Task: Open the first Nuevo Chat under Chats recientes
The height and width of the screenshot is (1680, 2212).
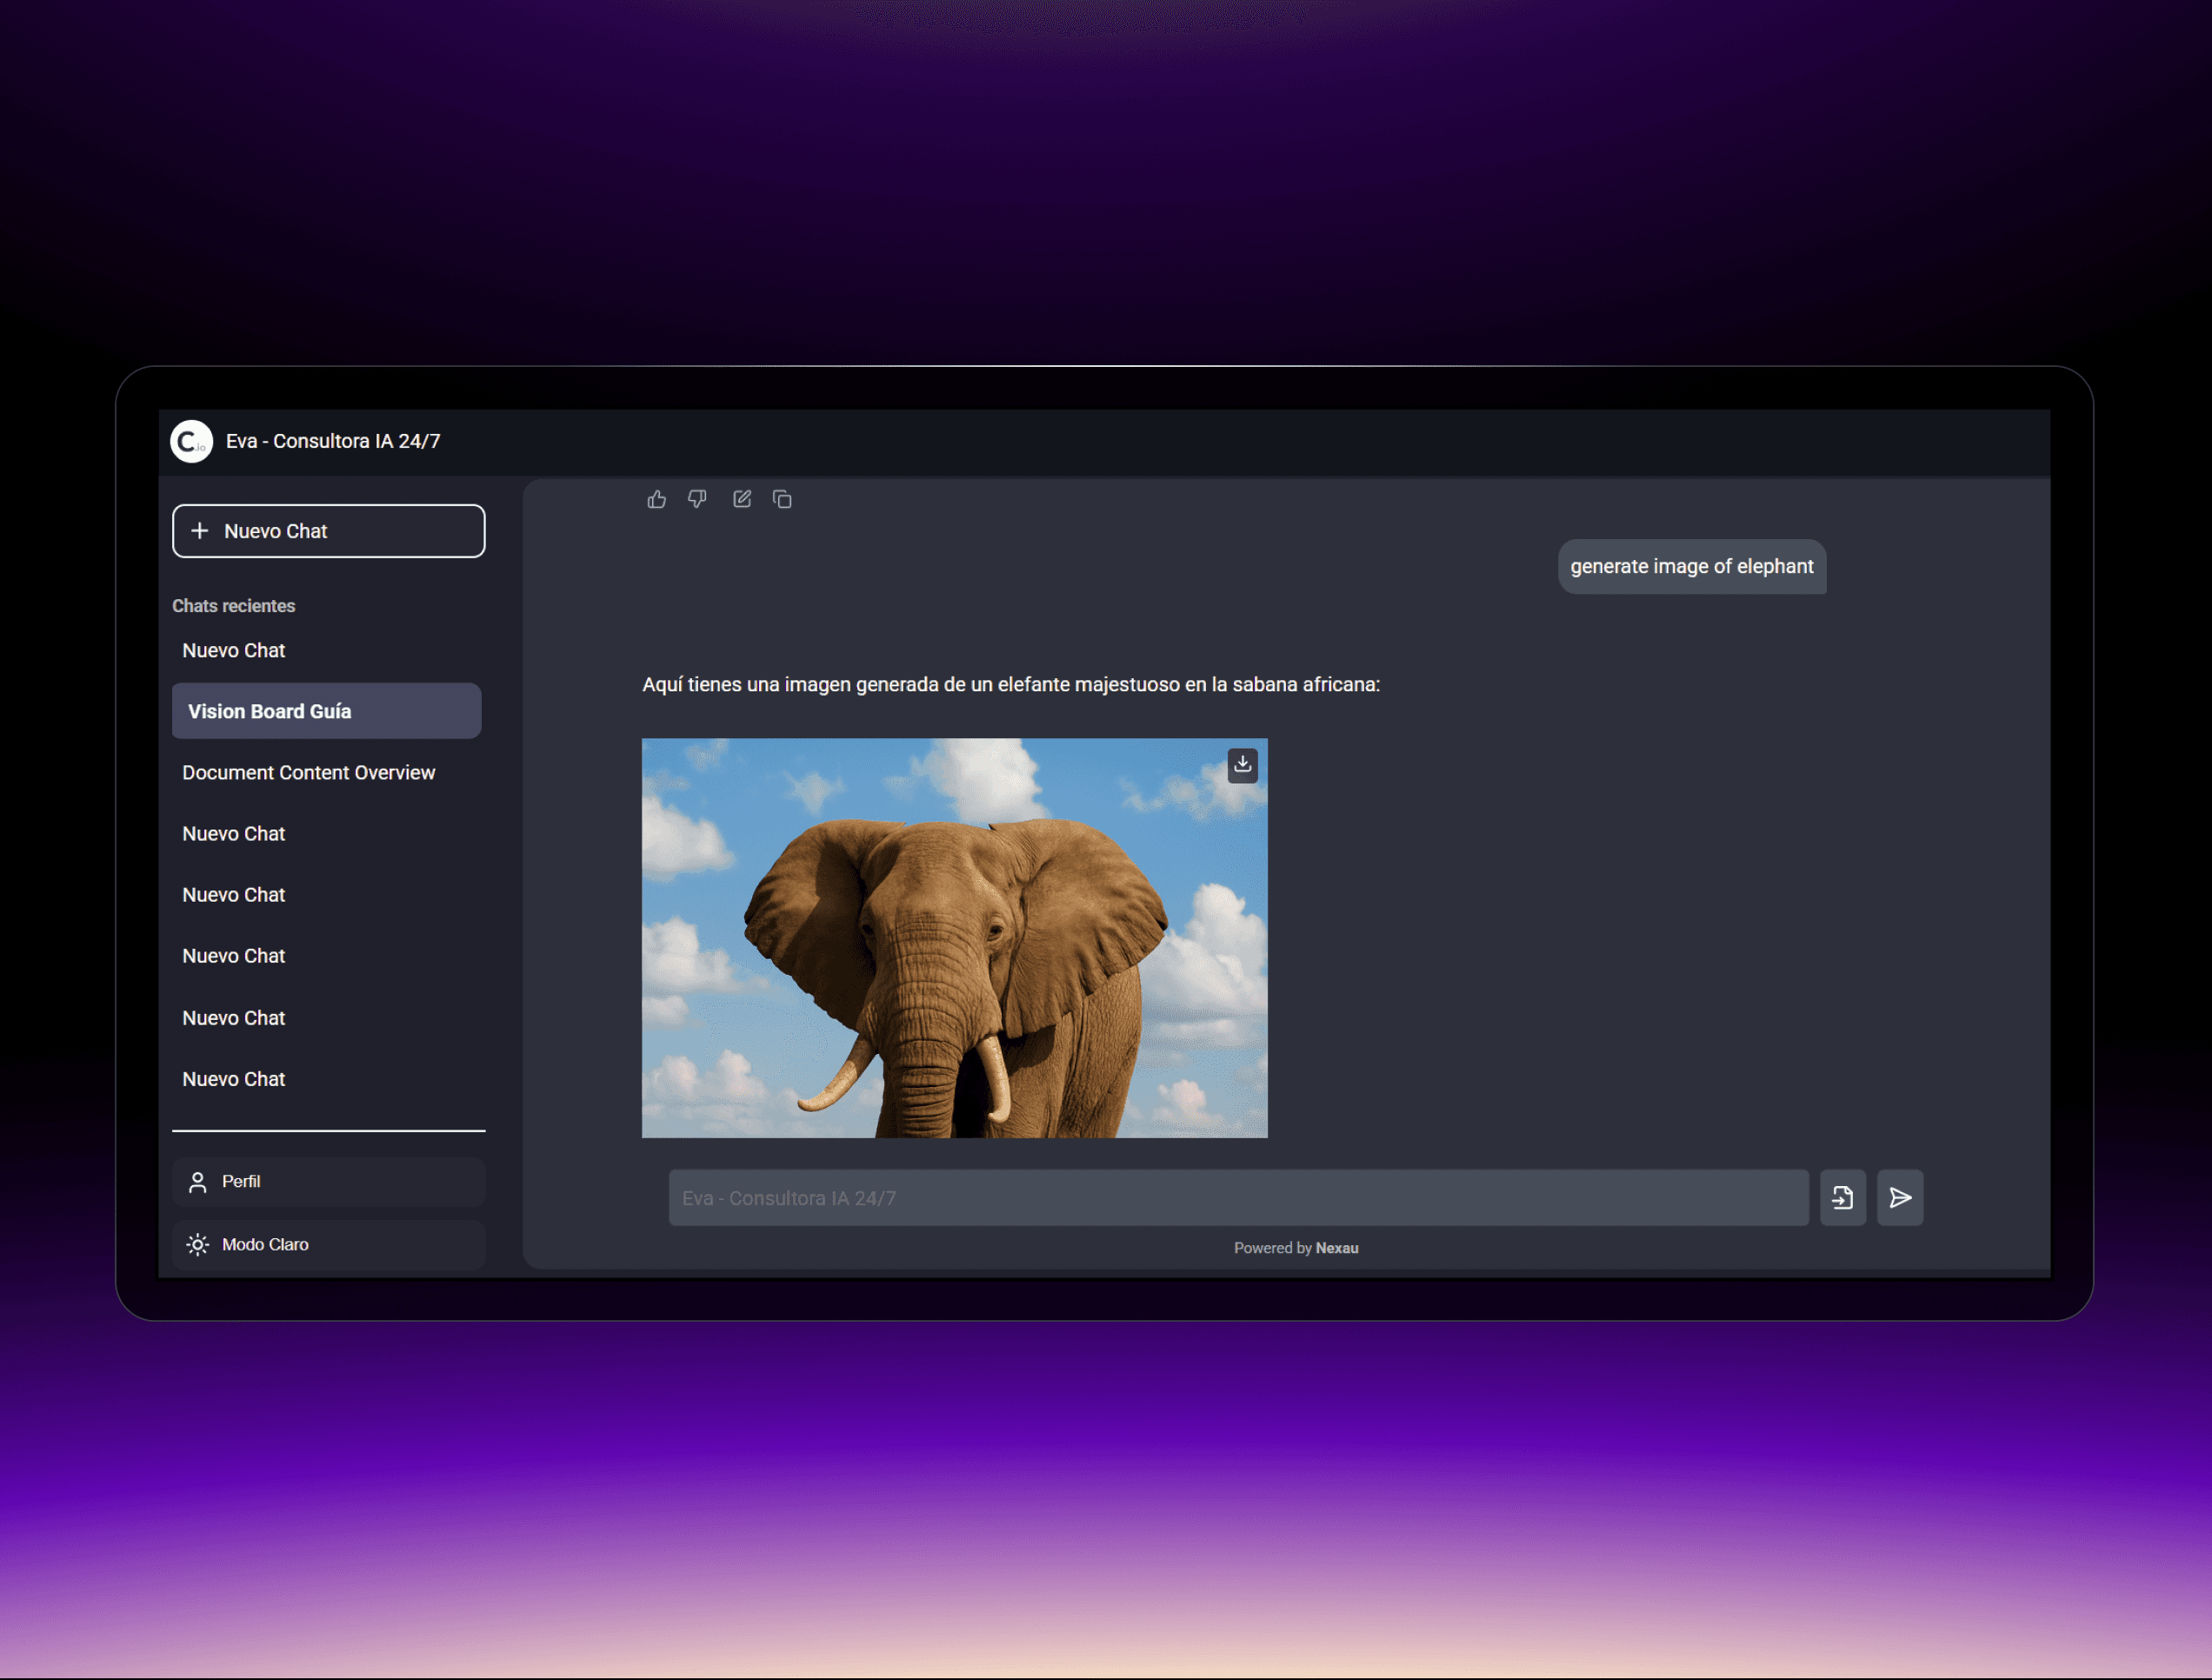Action: click(234, 650)
